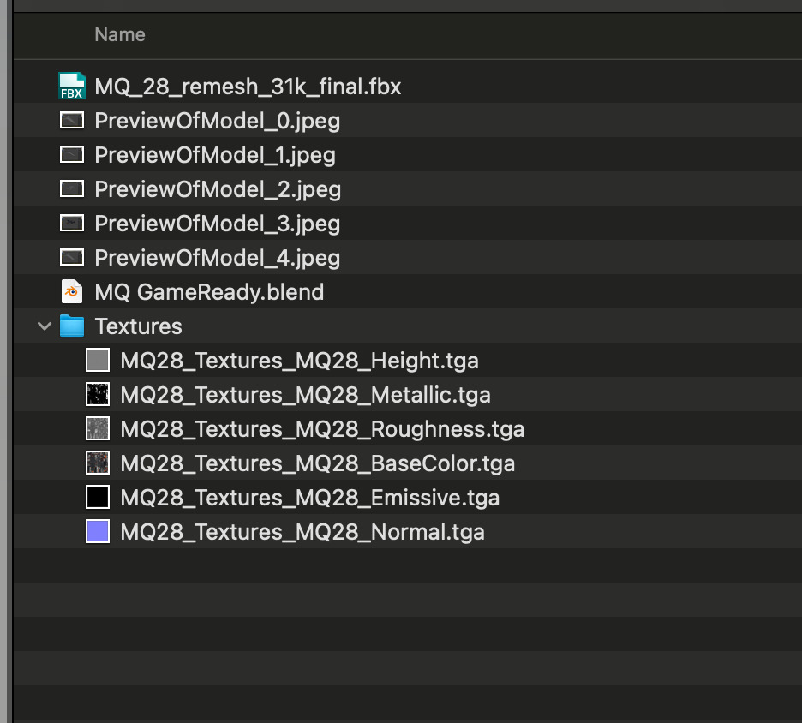
Task: Select MQ28_Textures_MQ28_Normal.tga file name
Action: [302, 532]
